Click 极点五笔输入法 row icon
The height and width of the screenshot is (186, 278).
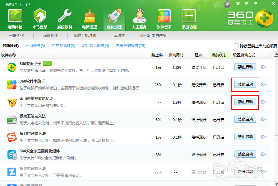pos(12,120)
